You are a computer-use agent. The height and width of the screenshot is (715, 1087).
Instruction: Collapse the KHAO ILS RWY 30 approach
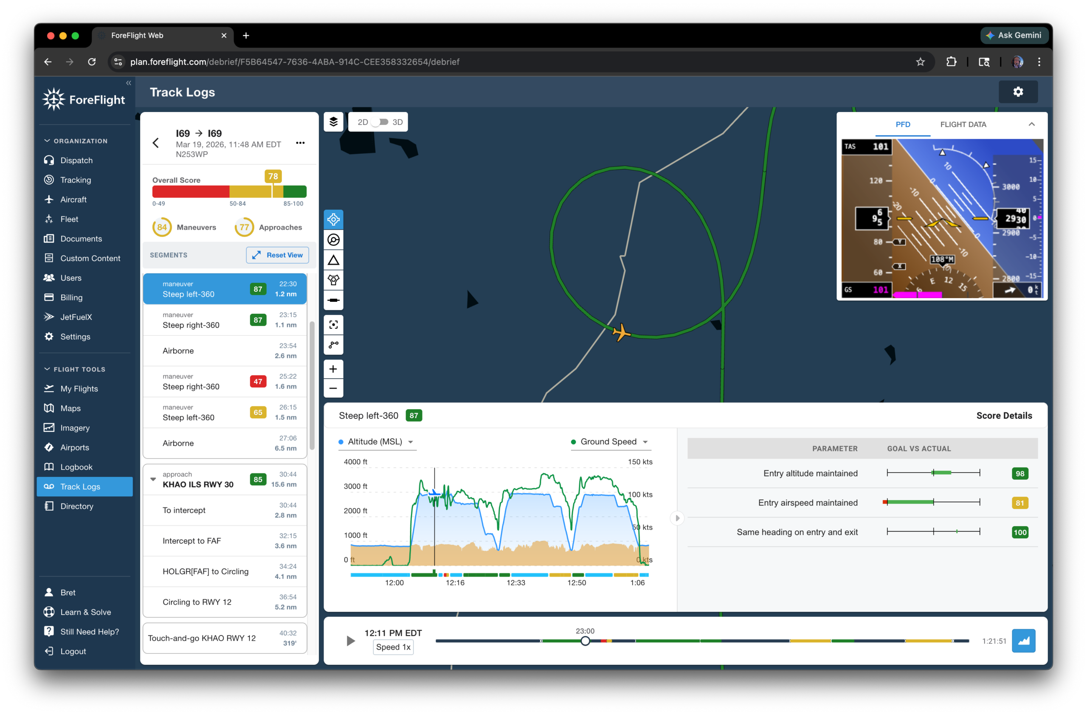click(153, 479)
